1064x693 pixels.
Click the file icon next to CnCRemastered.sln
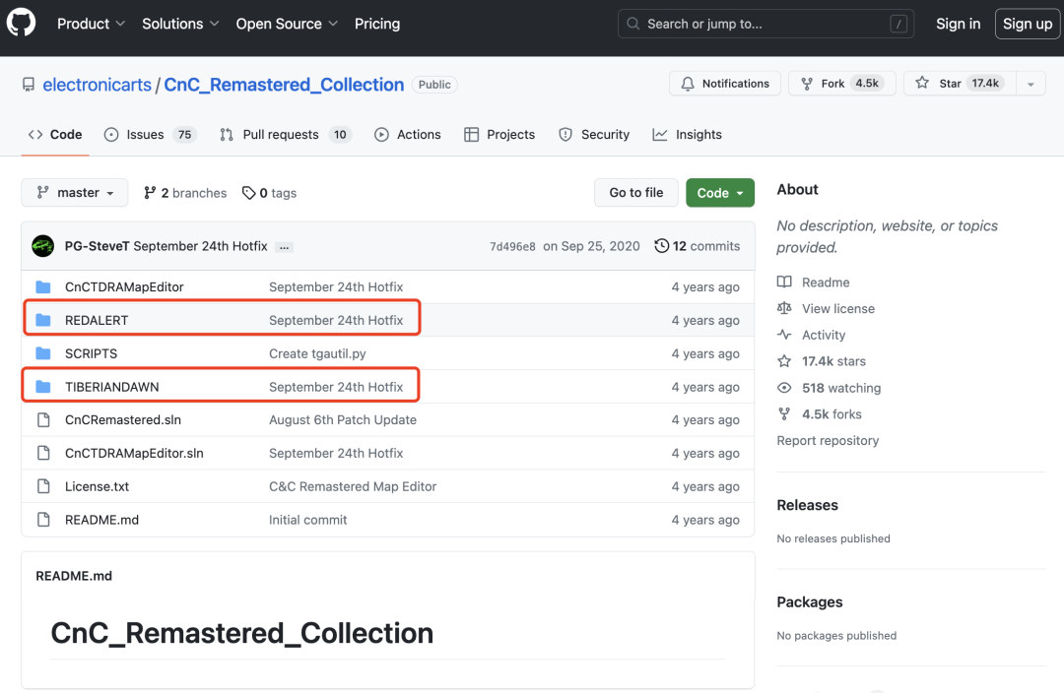pos(43,419)
